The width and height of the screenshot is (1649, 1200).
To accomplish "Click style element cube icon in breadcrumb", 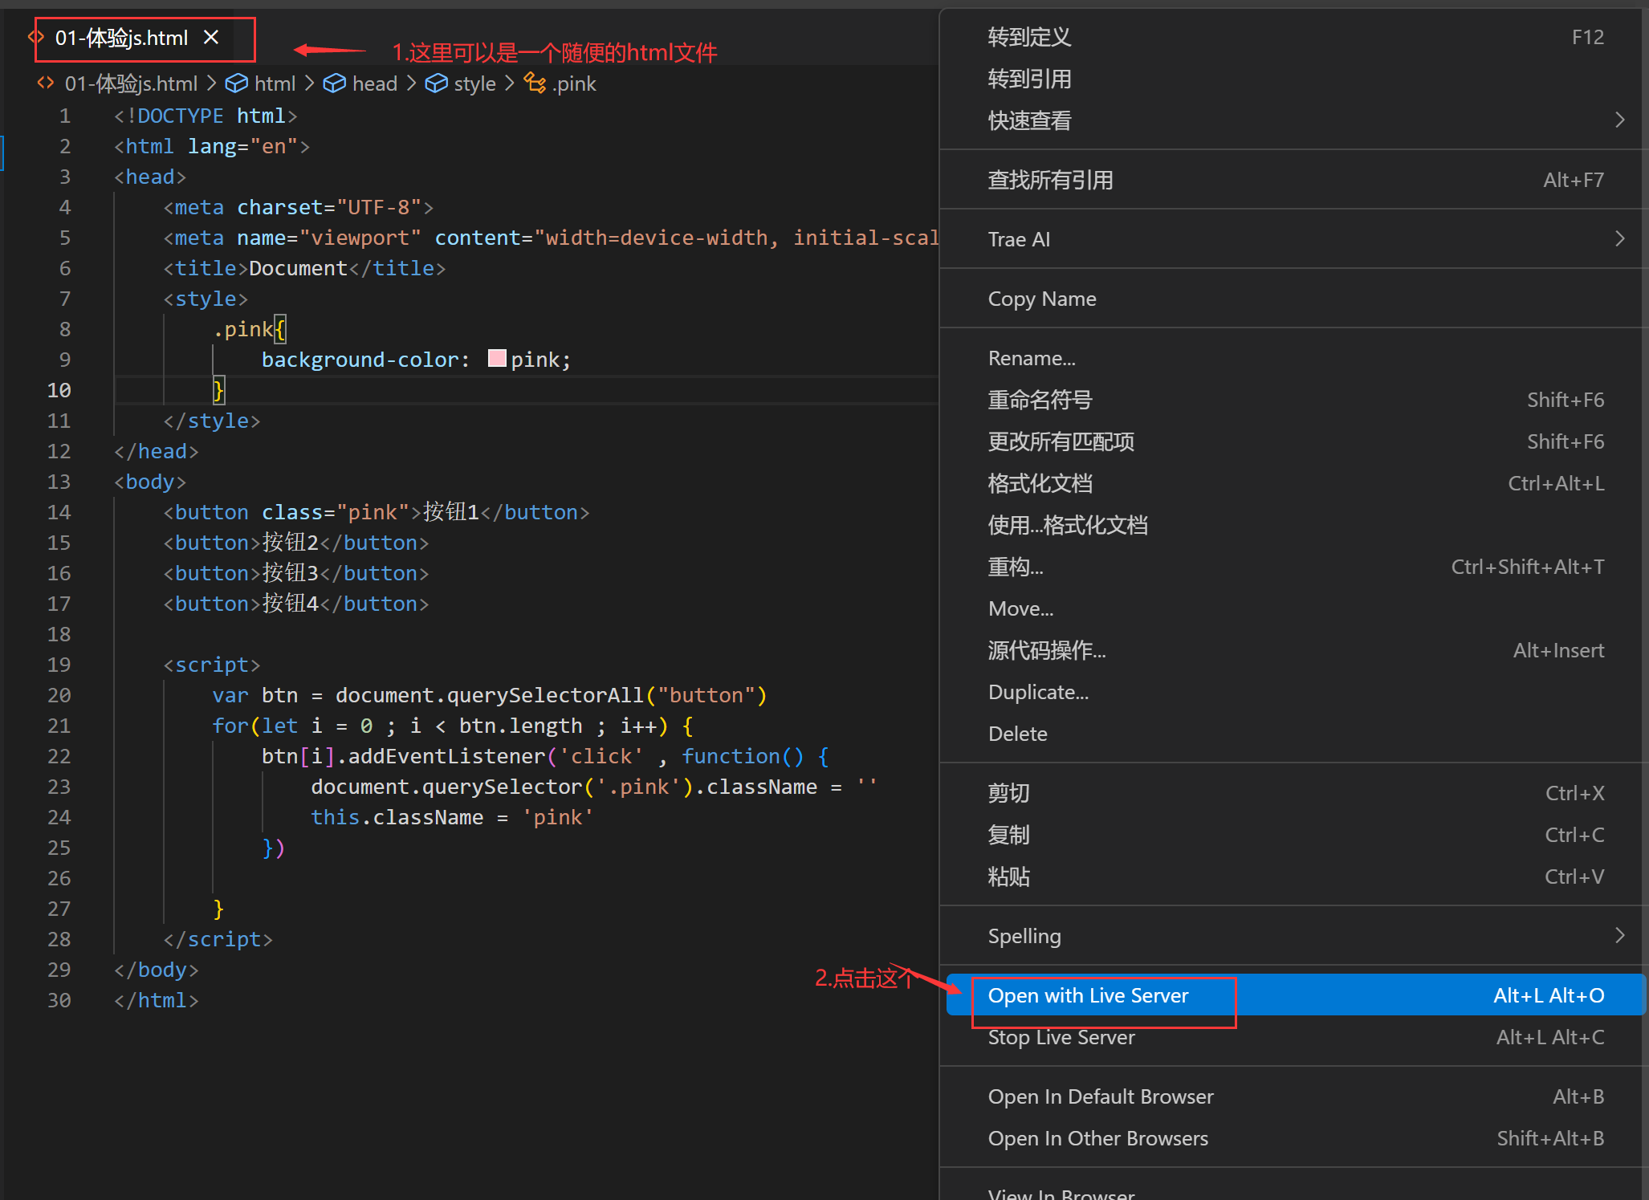I will click(436, 83).
